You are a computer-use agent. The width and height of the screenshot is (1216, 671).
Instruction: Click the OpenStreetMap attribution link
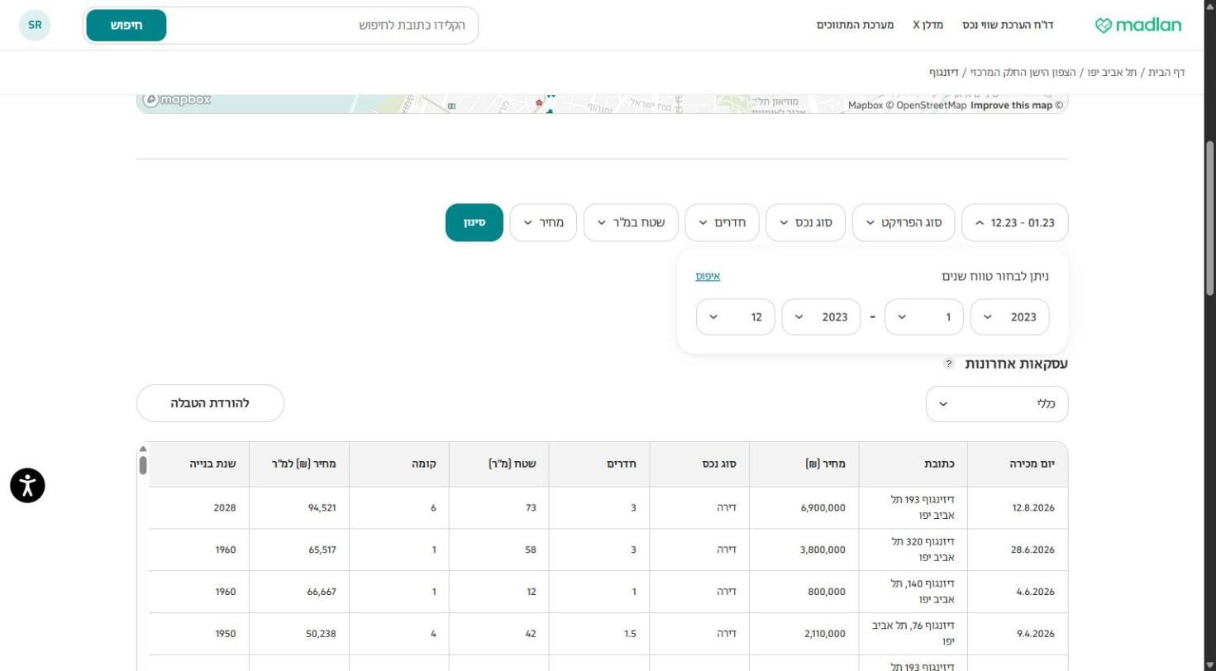(925, 105)
